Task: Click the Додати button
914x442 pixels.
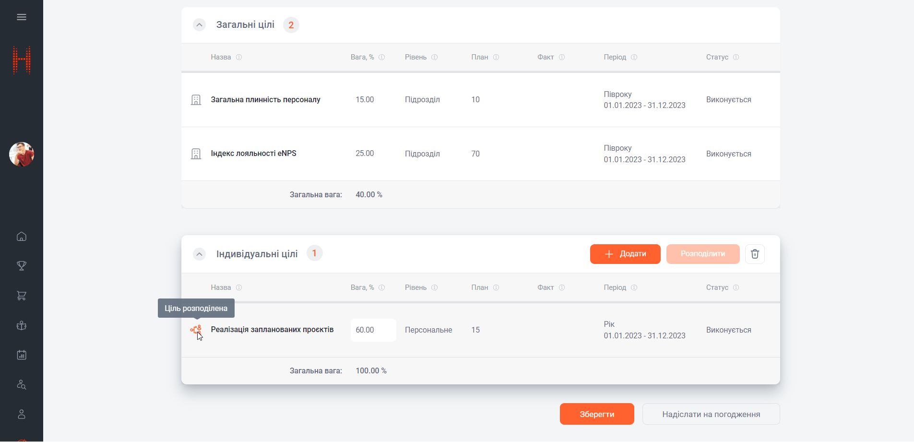Action: tap(625, 254)
